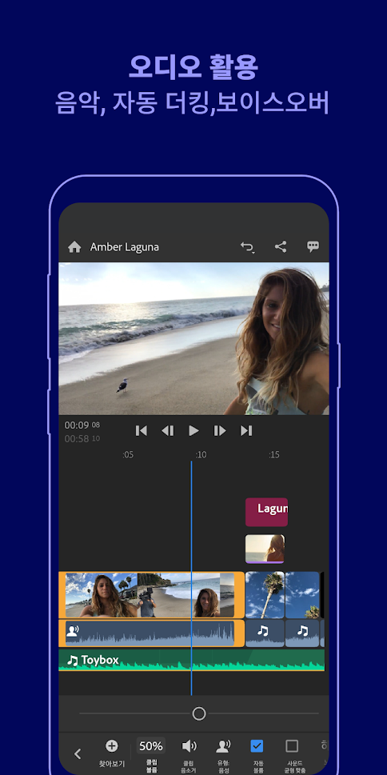Tap the :05 timeline ruler mark
Image resolution: width=387 pixels, height=775 pixels.
coord(128,455)
